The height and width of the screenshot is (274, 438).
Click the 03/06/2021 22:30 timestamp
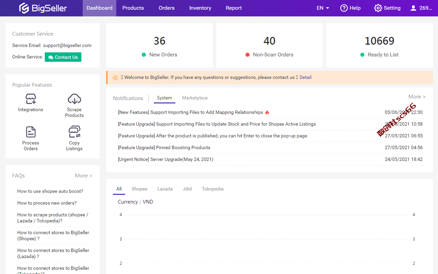coord(404,112)
